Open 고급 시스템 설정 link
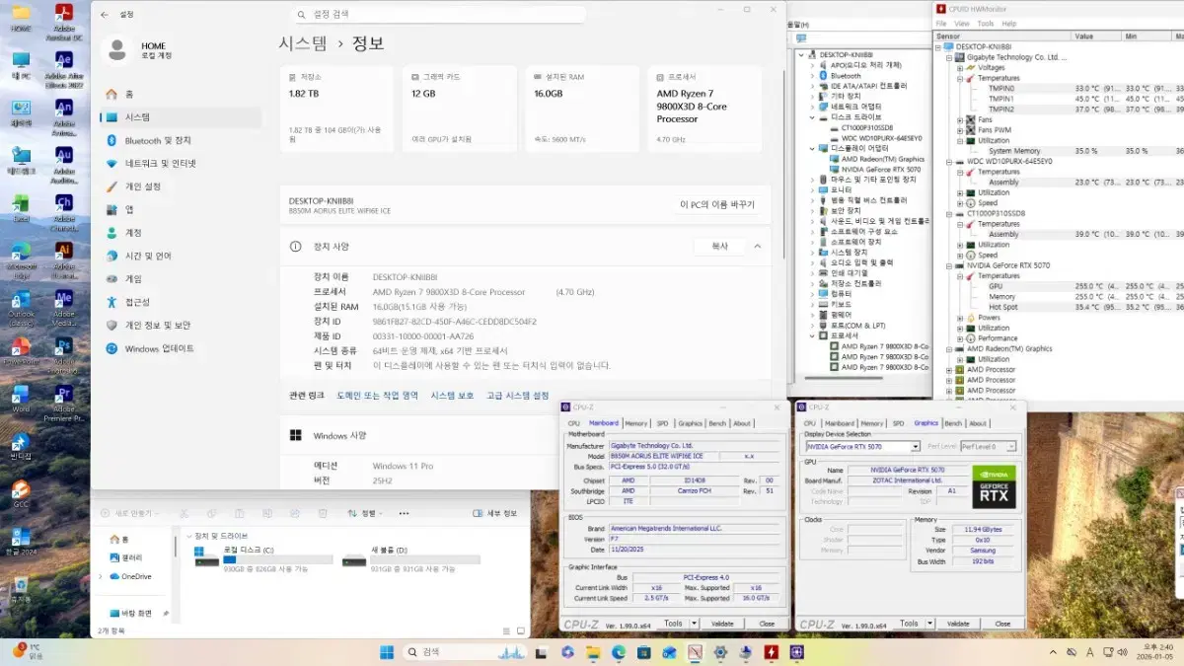1184x666 pixels. click(517, 395)
